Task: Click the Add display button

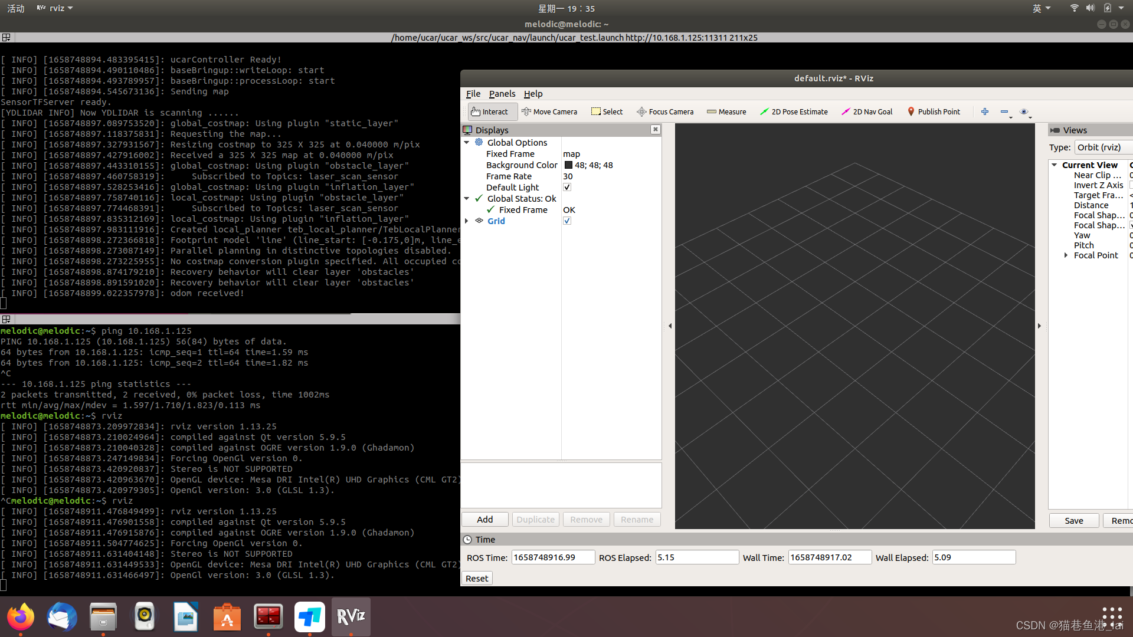Action: pyautogui.click(x=484, y=520)
